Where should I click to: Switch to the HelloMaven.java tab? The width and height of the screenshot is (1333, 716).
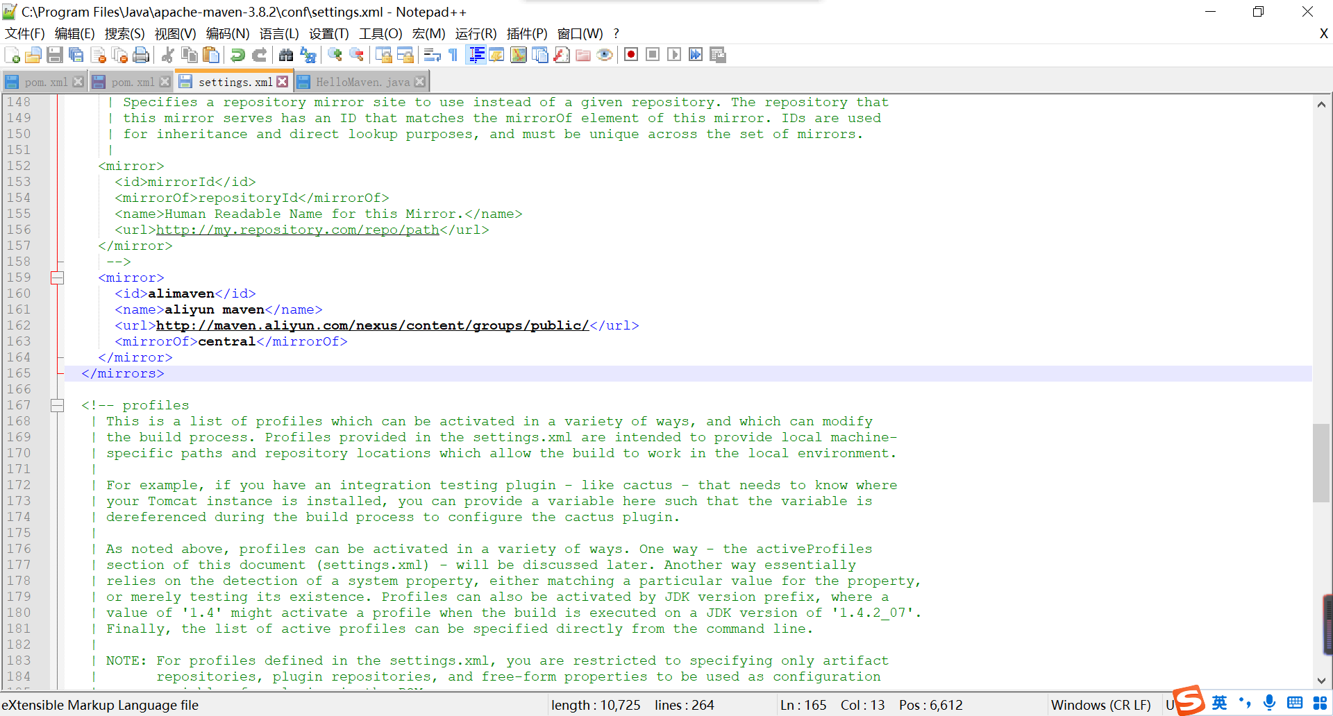[x=361, y=81]
